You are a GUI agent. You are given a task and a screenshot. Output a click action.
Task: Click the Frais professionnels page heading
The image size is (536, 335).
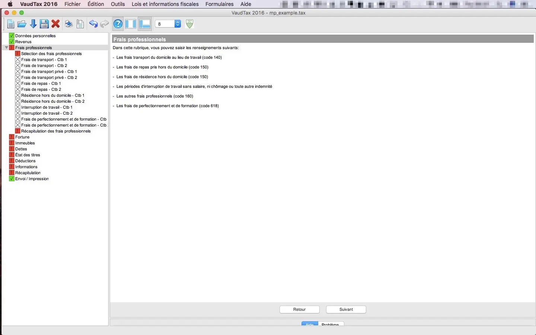tap(140, 39)
